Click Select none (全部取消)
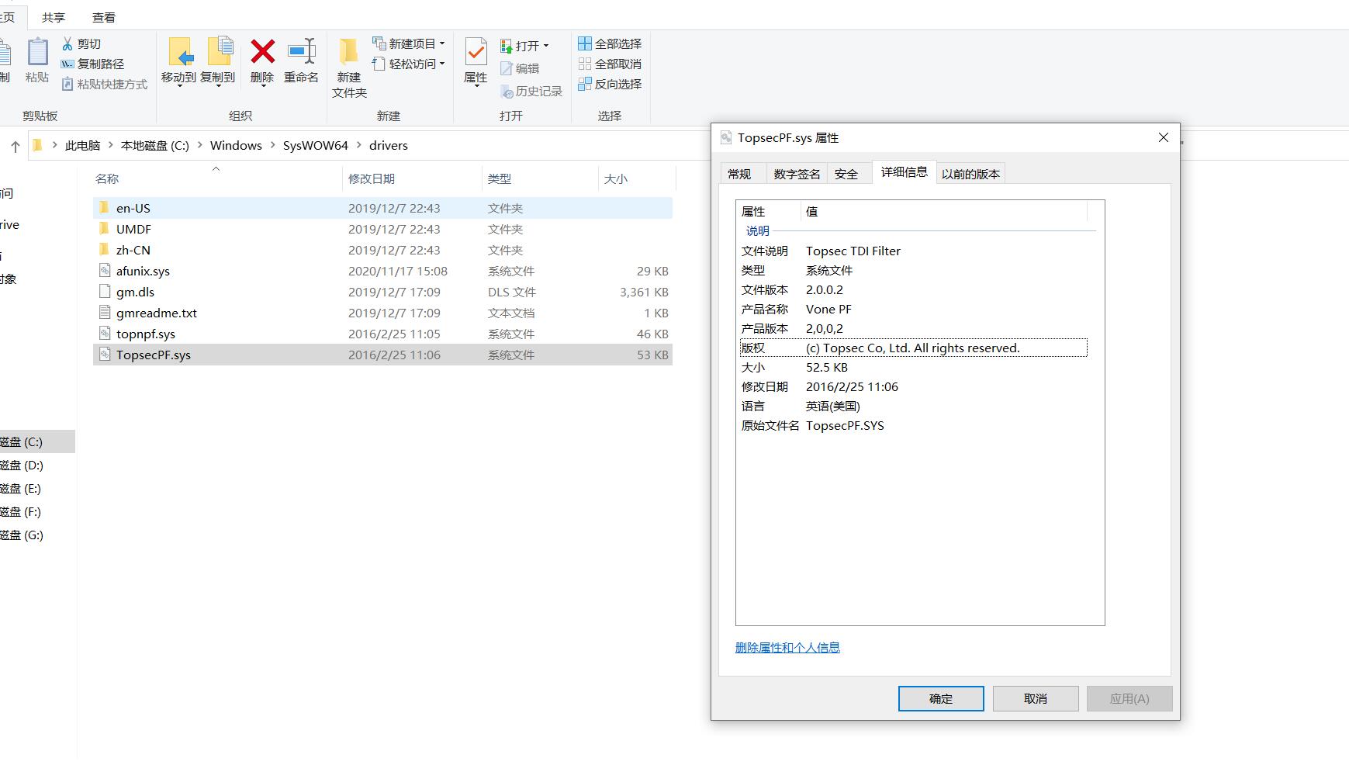The width and height of the screenshot is (1349, 765). click(x=610, y=64)
